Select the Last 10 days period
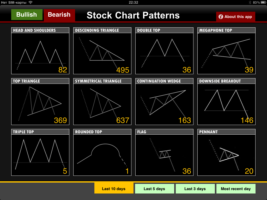This screenshot has height=200, width=267. 114,189
